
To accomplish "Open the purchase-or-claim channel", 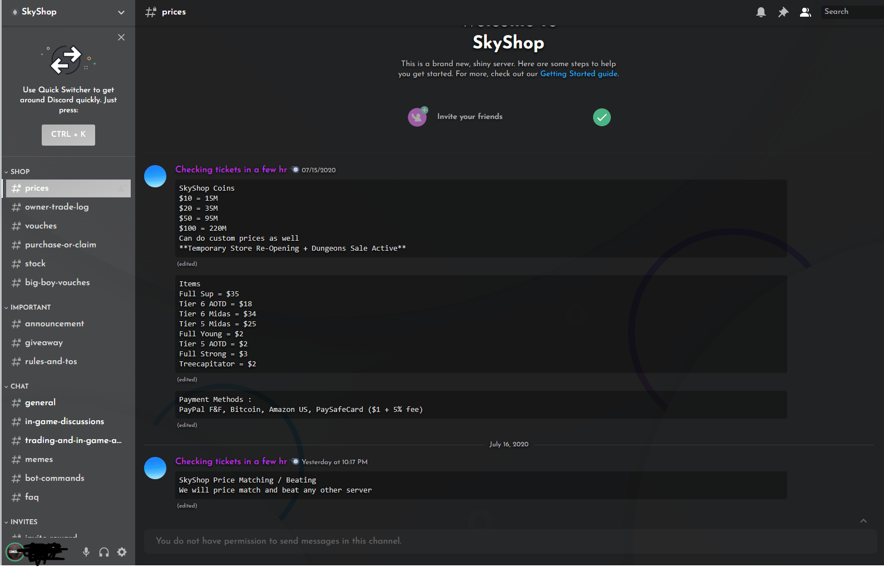I will point(68,245).
